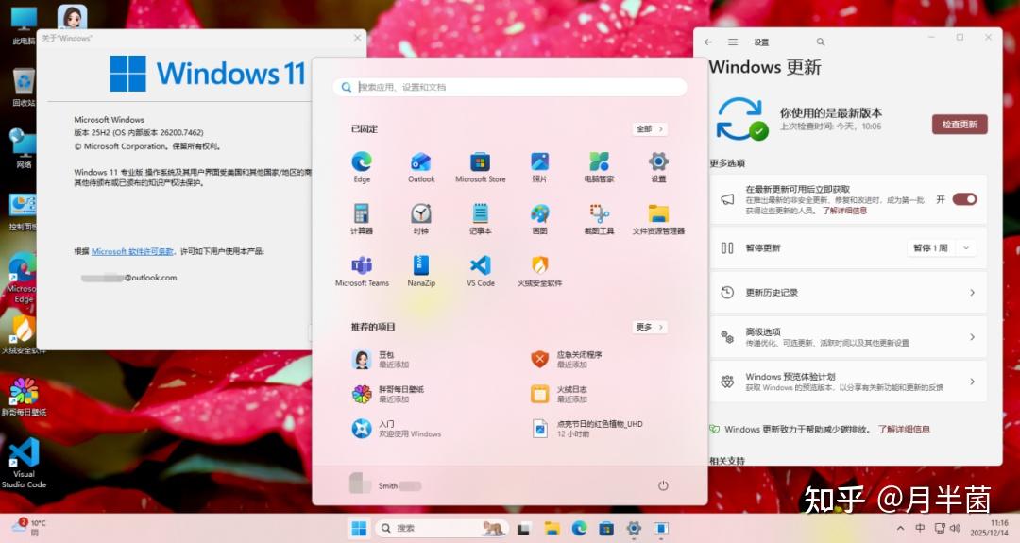1020x543 pixels.
Task: Open 文件资源管理器 from pinned apps
Action: pos(658,218)
